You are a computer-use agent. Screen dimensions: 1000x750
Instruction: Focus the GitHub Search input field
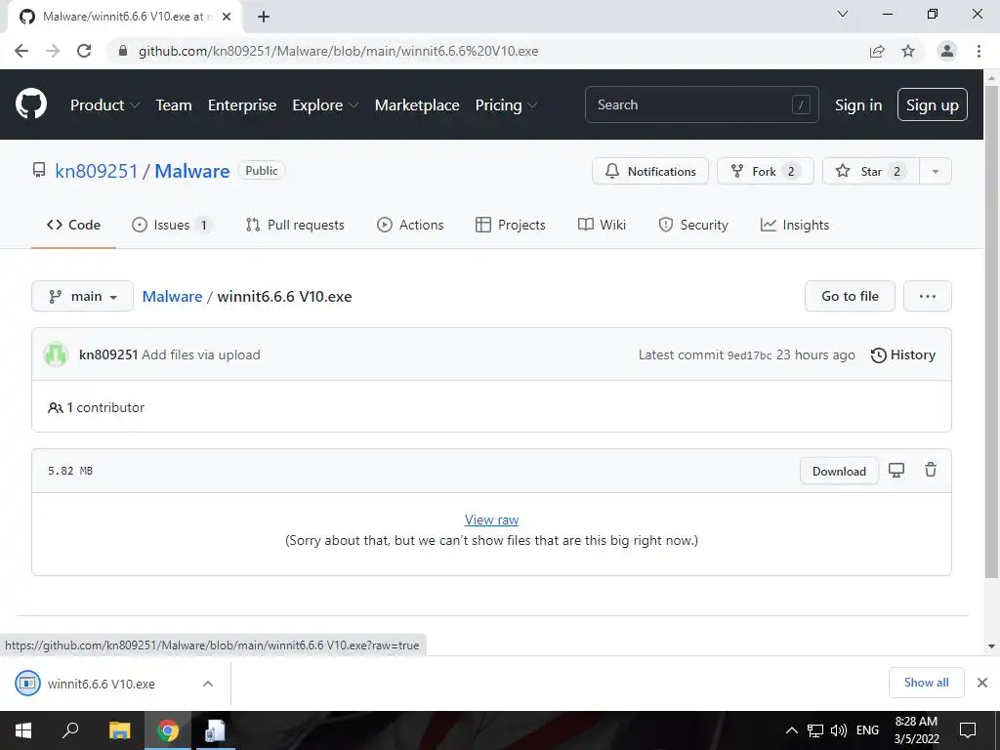click(701, 104)
